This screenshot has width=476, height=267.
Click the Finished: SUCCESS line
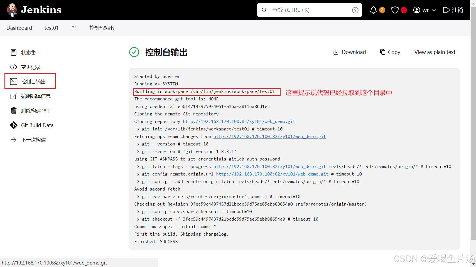coord(156,242)
